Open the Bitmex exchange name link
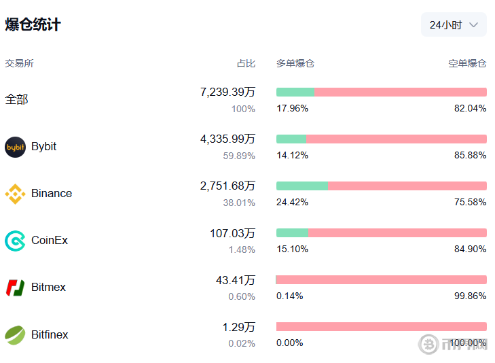Image resolution: width=495 pixels, height=363 pixels. click(49, 288)
